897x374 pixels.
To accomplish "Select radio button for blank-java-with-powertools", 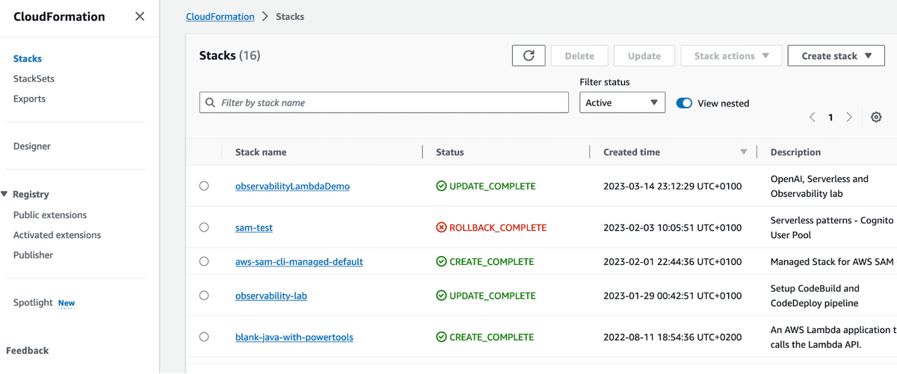I will (204, 337).
